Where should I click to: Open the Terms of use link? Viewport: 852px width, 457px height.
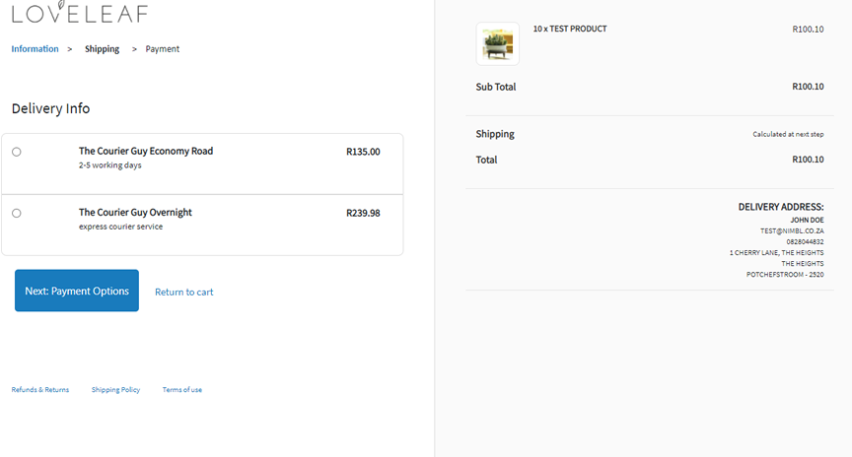pos(182,390)
